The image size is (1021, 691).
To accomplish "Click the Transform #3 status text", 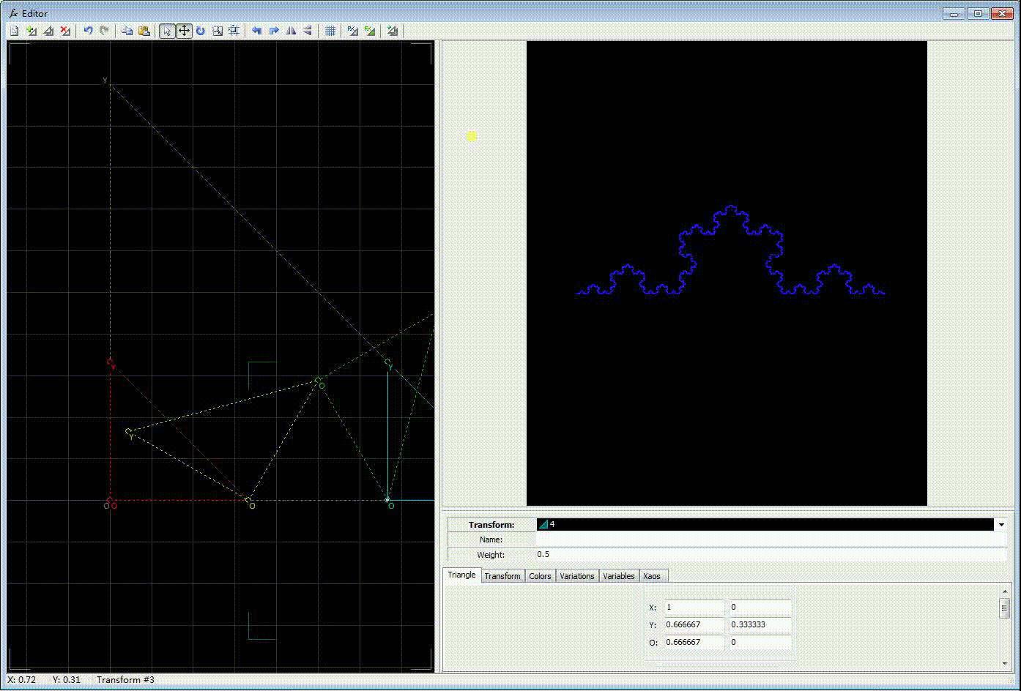I will point(125,680).
